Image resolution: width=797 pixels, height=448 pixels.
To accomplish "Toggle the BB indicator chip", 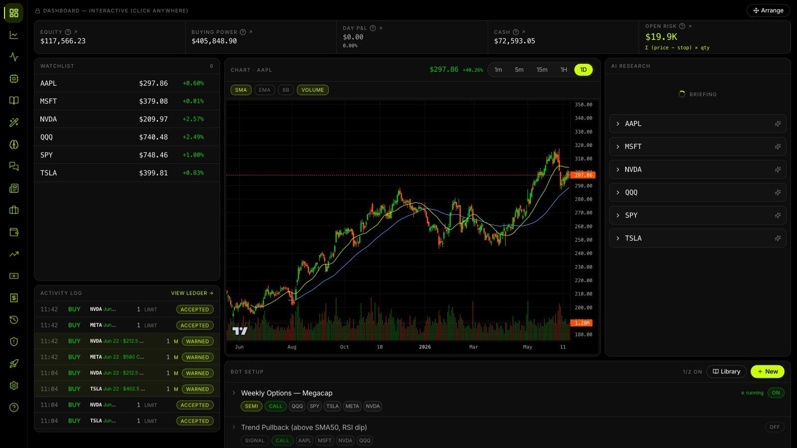I will [286, 90].
